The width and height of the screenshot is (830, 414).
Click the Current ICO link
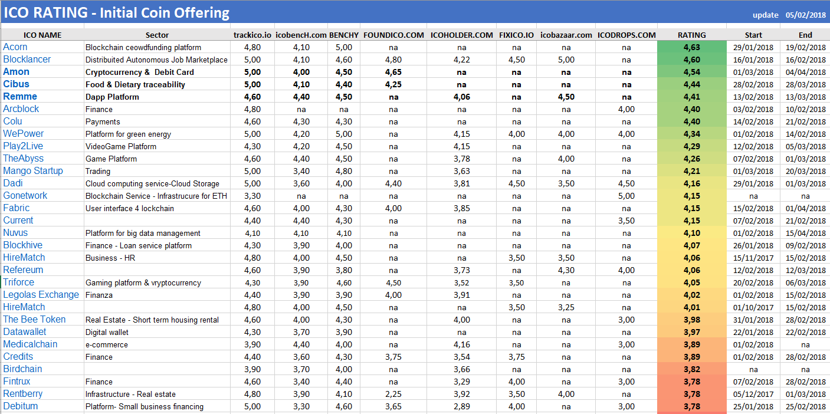click(x=18, y=221)
